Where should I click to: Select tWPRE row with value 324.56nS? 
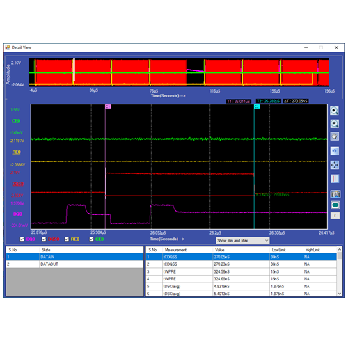tap(242, 271)
